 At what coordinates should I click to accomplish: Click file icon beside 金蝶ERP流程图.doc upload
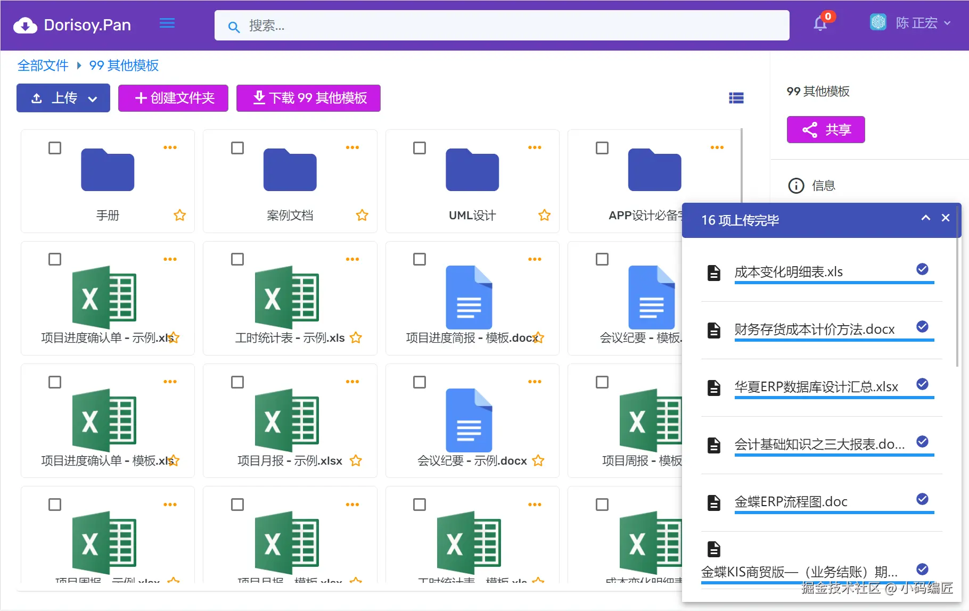[x=714, y=502]
